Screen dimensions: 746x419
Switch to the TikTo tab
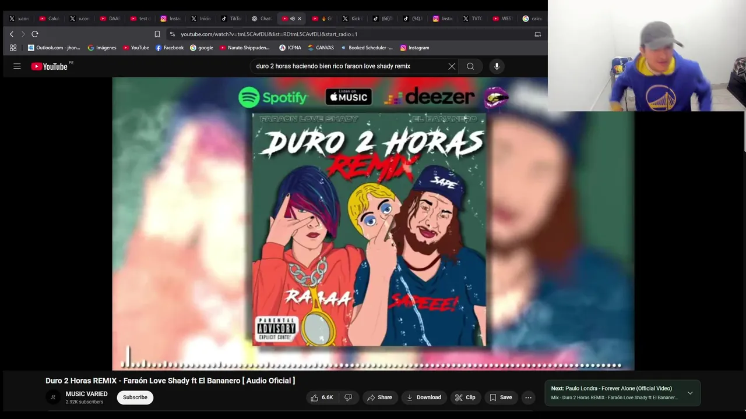click(x=231, y=19)
